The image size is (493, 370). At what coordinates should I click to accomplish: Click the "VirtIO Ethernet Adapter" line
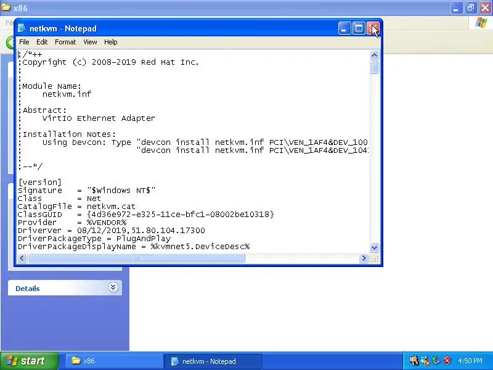click(99, 118)
